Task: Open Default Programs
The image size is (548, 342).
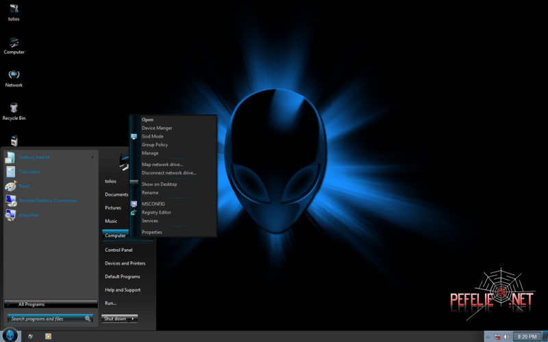Action: [123, 276]
